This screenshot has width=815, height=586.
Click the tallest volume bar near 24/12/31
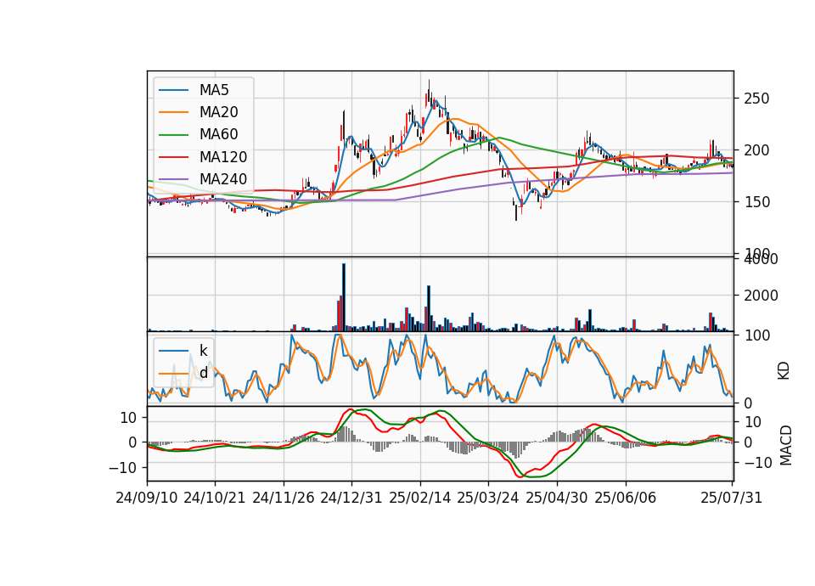pos(344,297)
